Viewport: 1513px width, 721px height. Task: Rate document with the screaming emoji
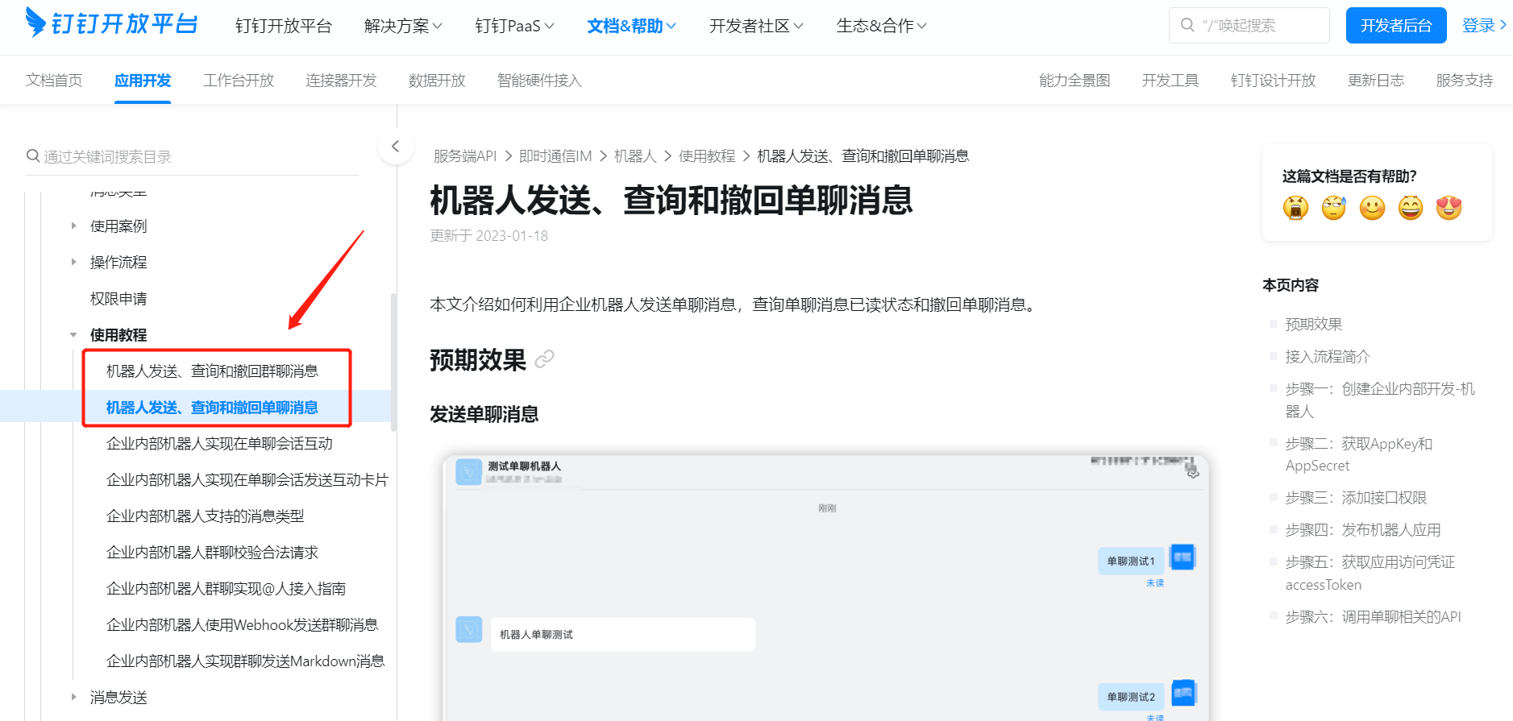point(1295,208)
